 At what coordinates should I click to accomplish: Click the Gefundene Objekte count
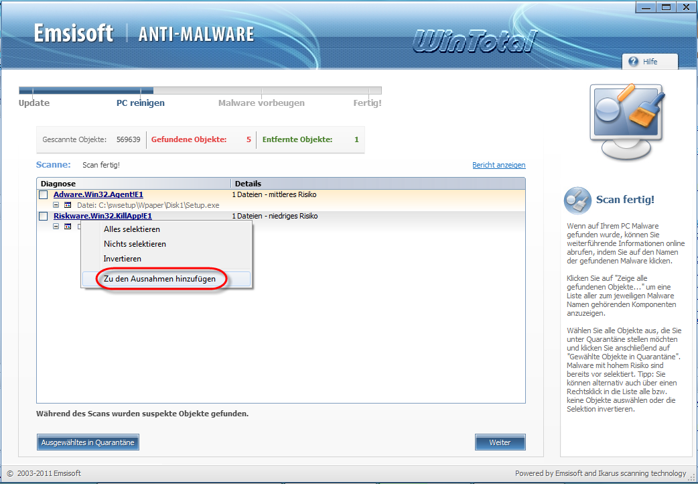point(249,139)
